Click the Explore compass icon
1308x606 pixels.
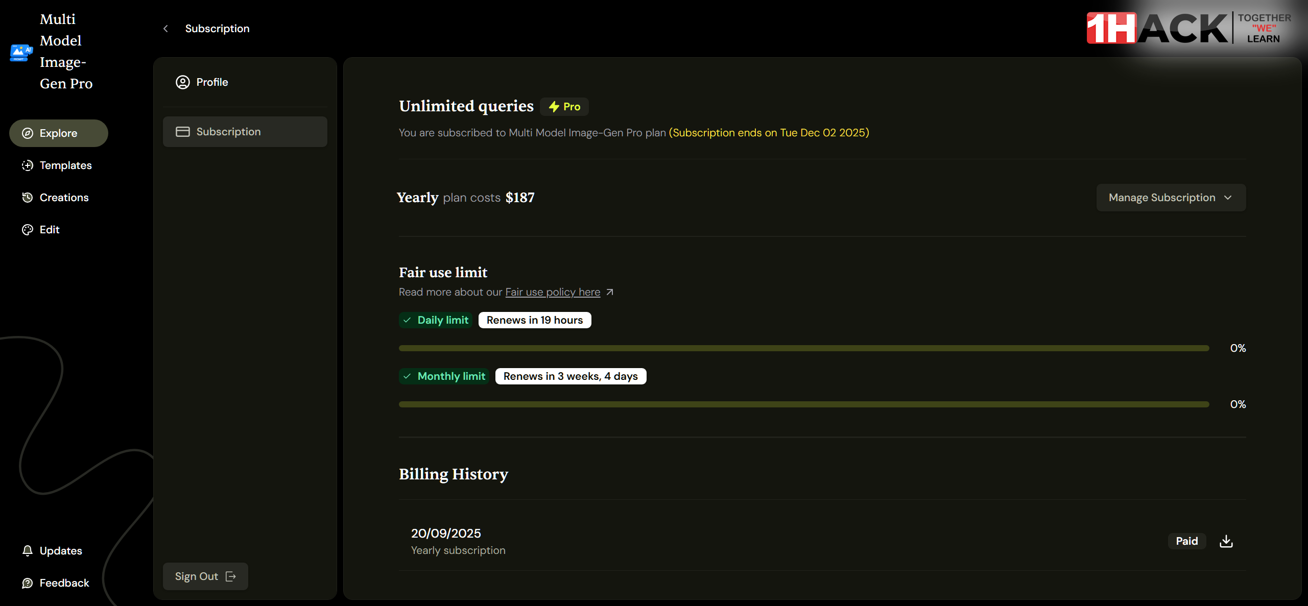click(x=28, y=133)
